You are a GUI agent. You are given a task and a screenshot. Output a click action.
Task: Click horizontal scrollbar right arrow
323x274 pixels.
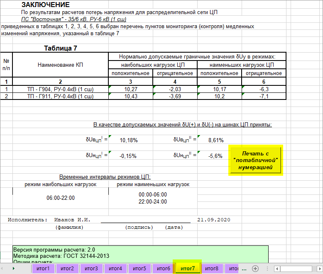point(320,269)
